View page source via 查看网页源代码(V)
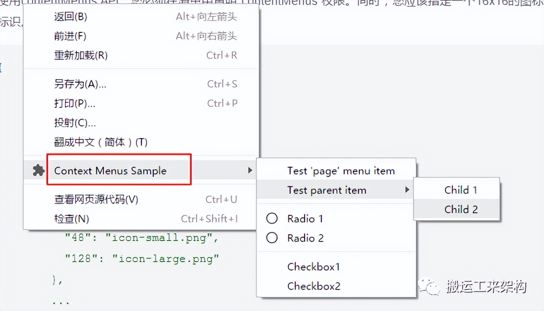This screenshot has width=544, height=311. coord(140,199)
